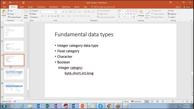Start Slide Show from the status bar icon

(163, 101)
